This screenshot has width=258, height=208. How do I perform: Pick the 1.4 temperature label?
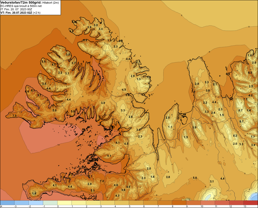[249, 110]
